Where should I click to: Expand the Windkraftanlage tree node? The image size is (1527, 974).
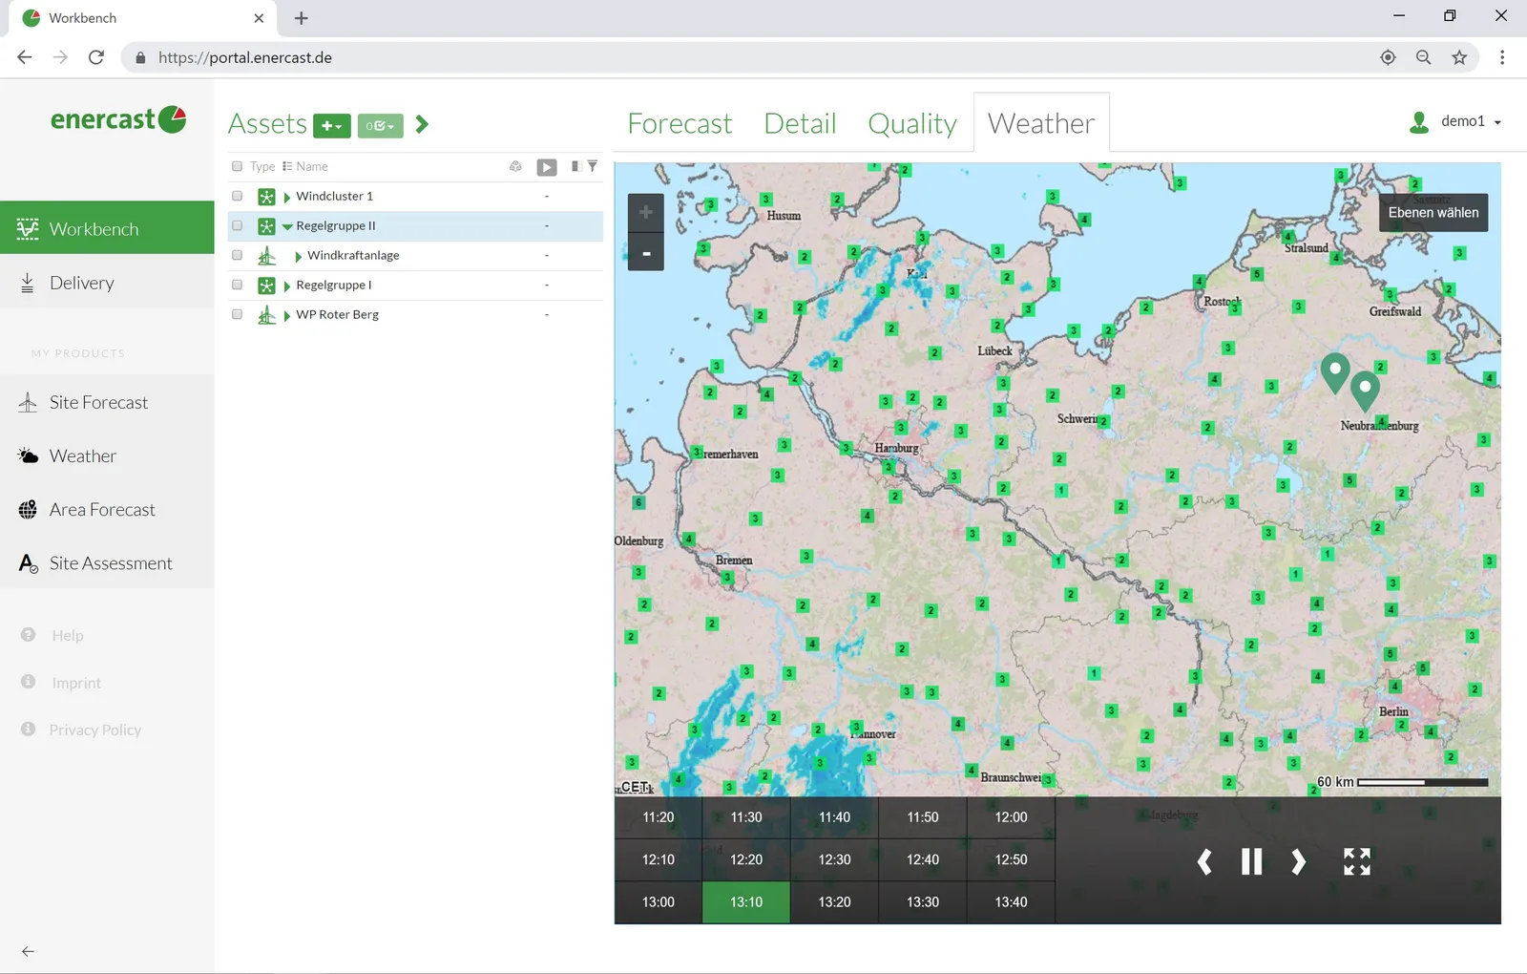coord(298,256)
